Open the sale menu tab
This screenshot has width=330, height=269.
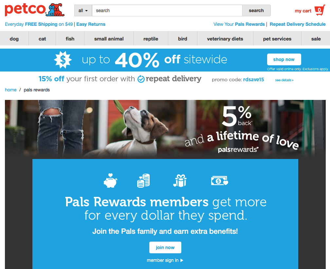[316, 39]
